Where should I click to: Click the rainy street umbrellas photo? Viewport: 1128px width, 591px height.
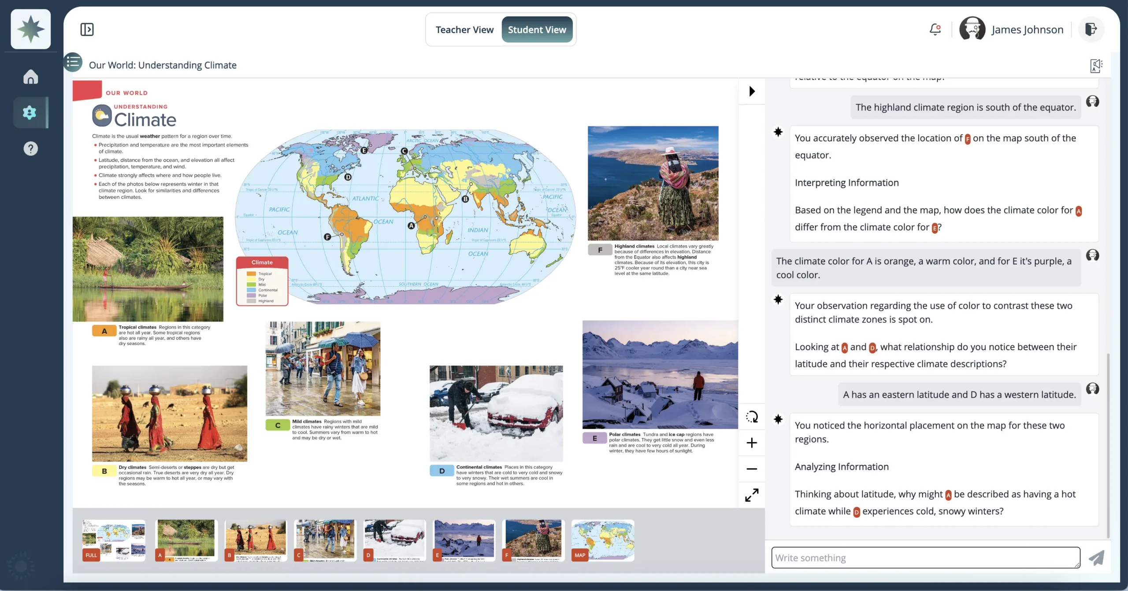[x=323, y=369]
